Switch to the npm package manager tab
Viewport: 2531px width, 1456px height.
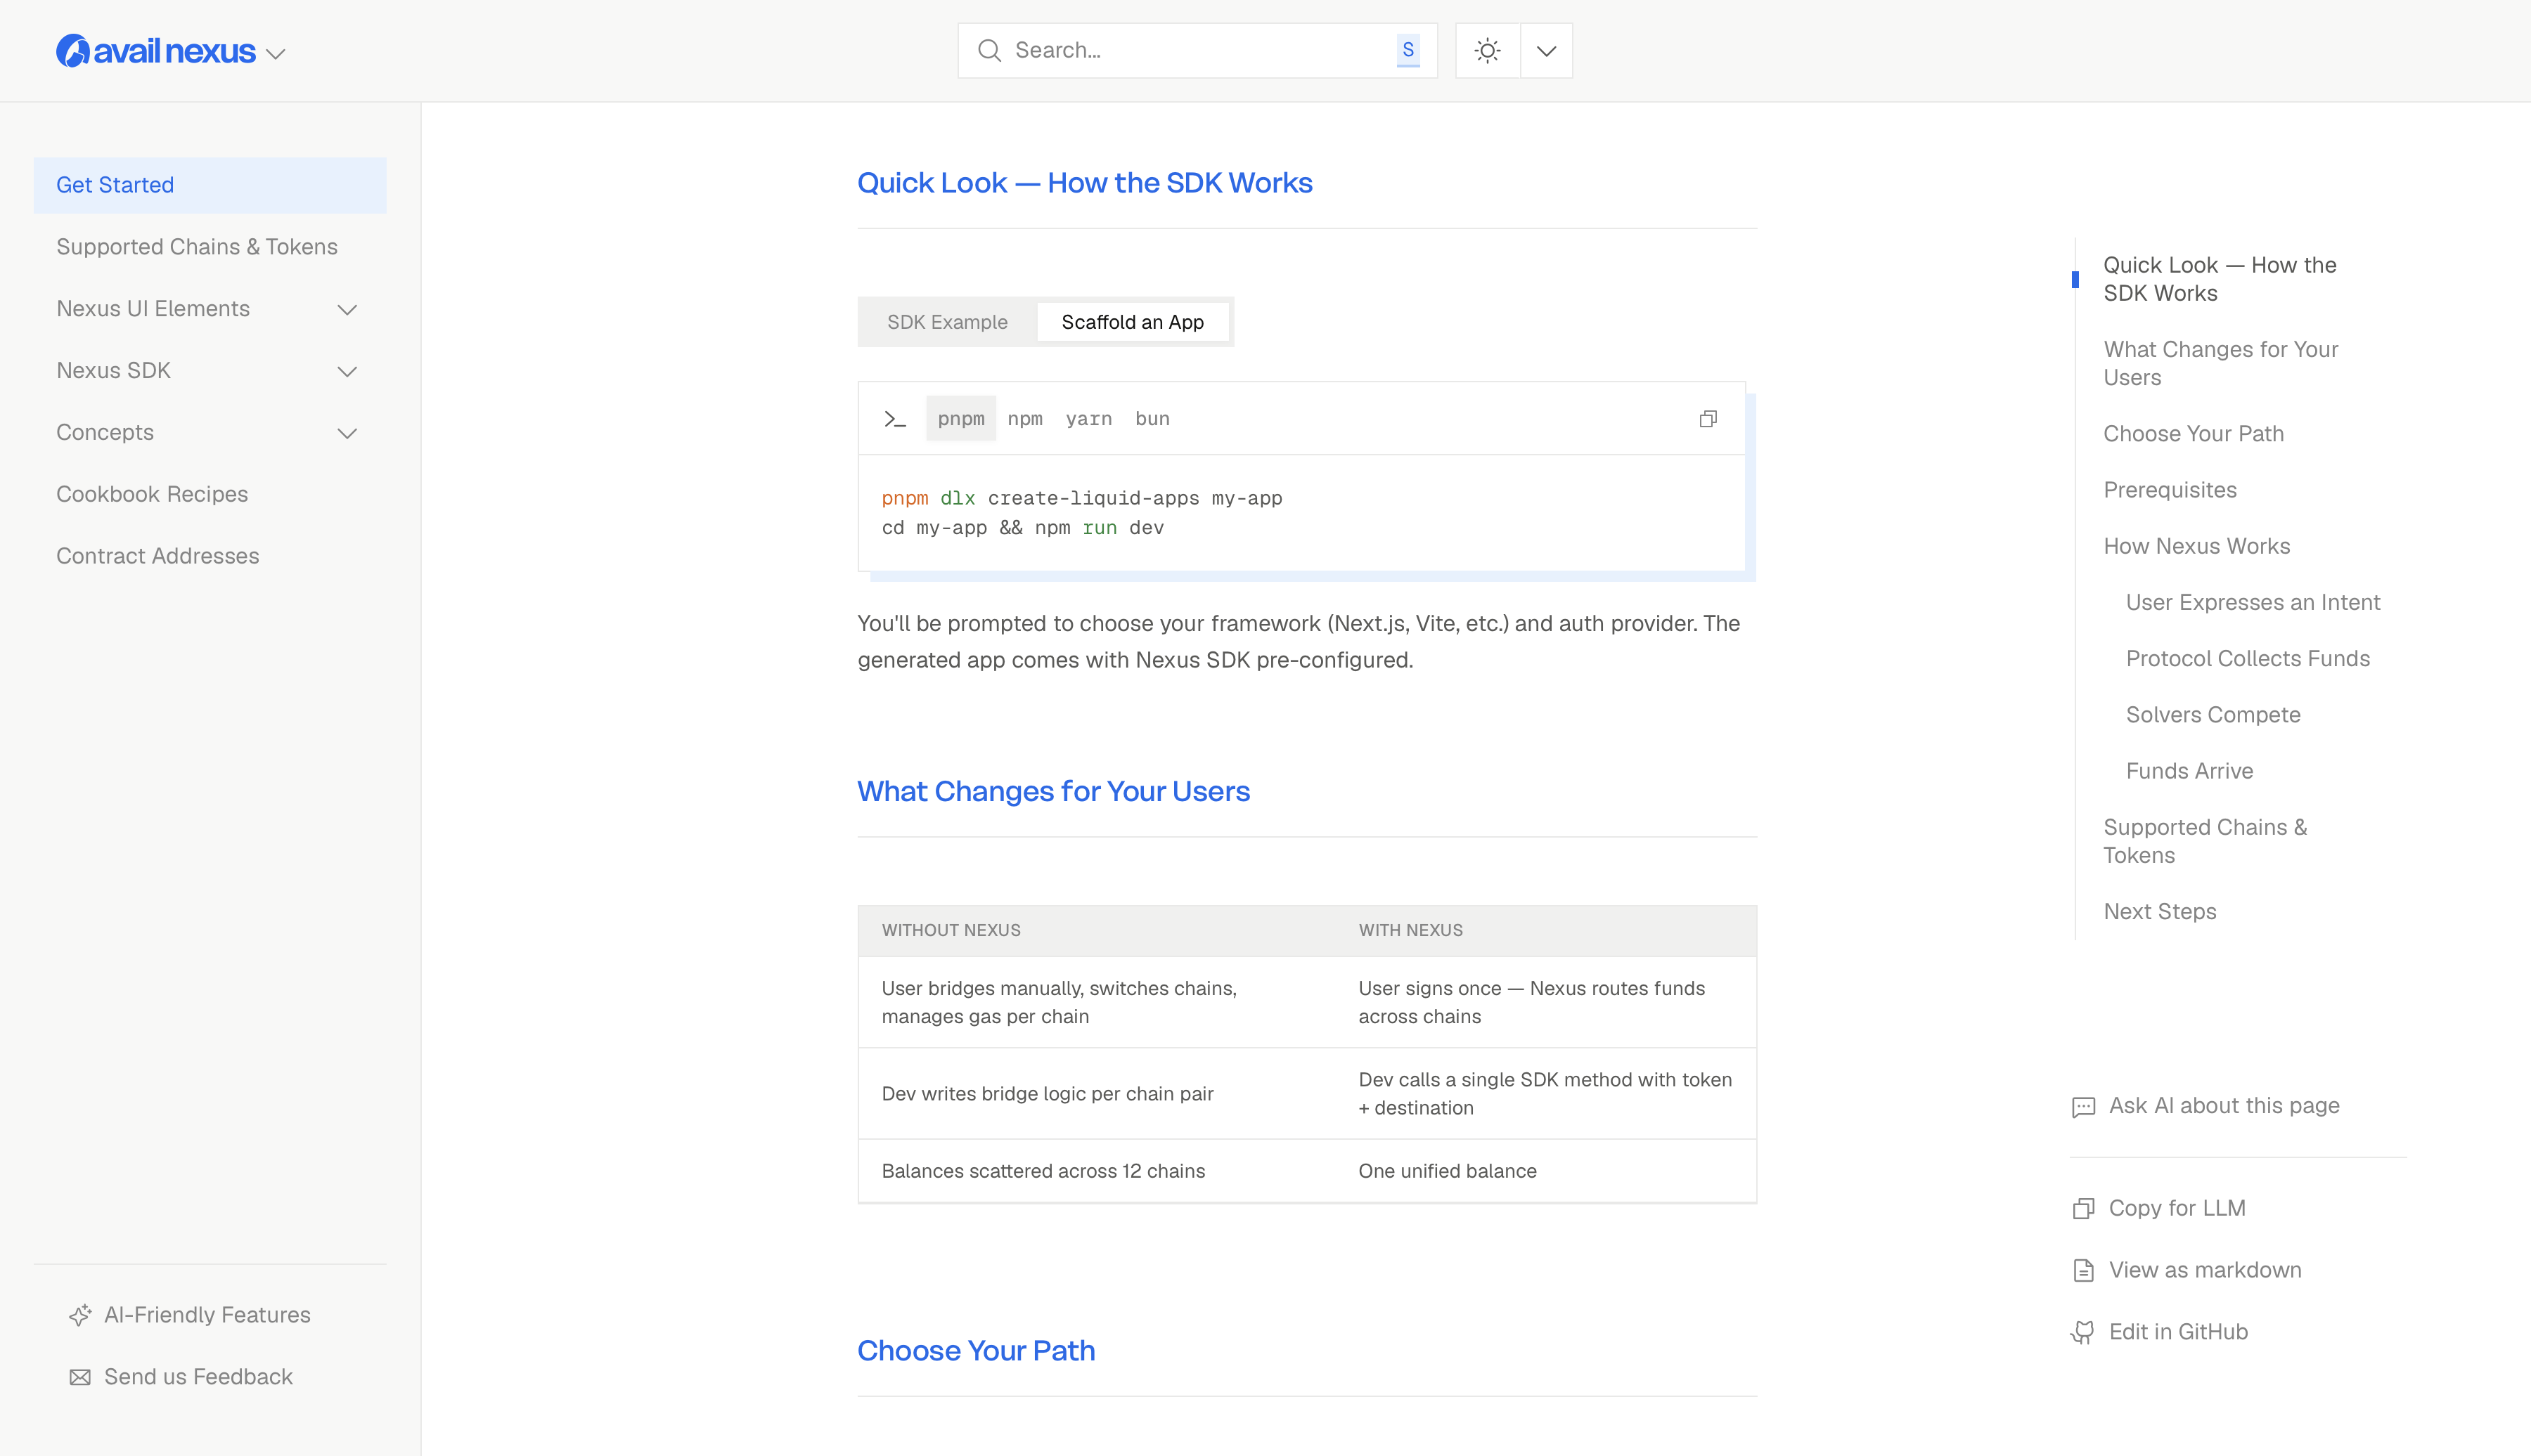[1024, 419]
